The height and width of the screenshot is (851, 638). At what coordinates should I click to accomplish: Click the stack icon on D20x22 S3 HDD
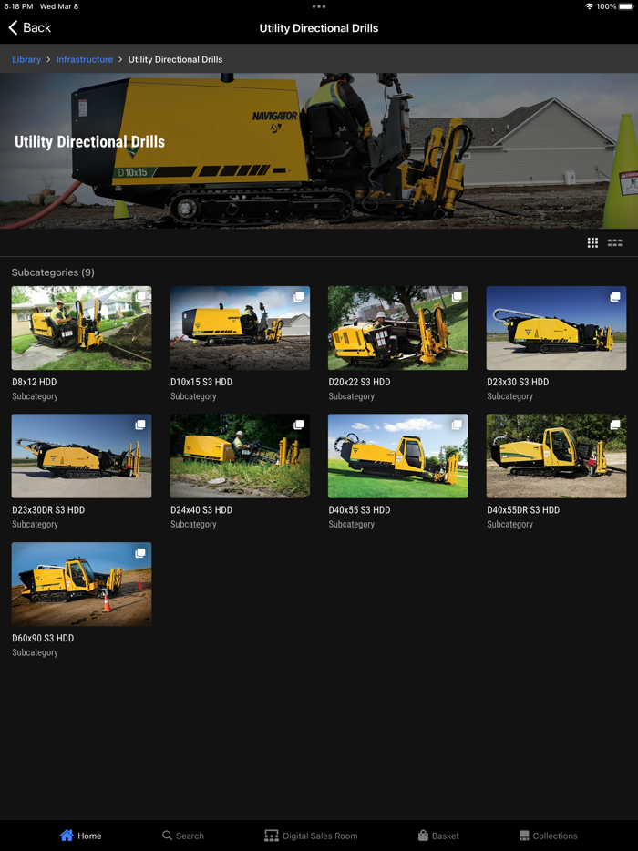coord(457,297)
